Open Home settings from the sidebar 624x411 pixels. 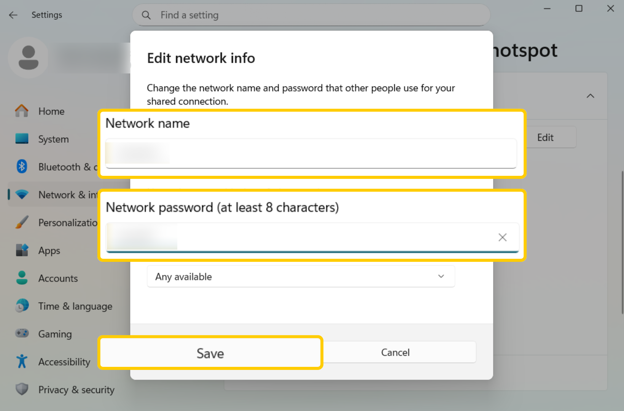pyautogui.click(x=51, y=111)
